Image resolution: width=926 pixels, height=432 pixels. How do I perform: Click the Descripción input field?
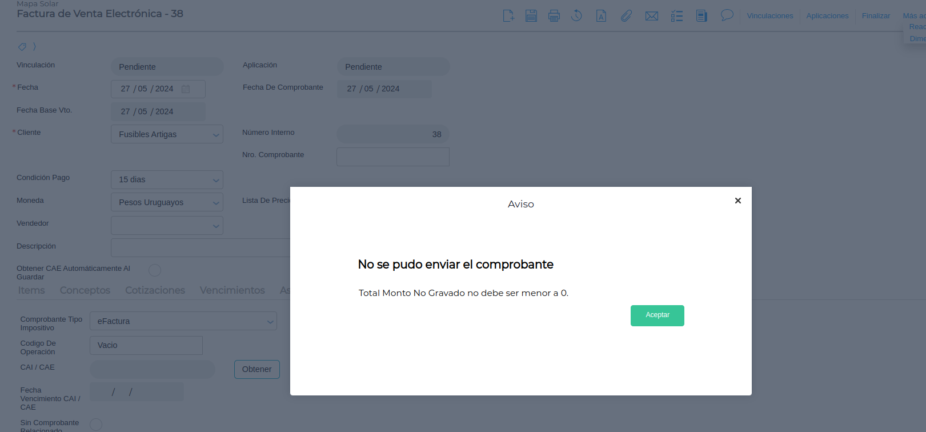coord(201,248)
